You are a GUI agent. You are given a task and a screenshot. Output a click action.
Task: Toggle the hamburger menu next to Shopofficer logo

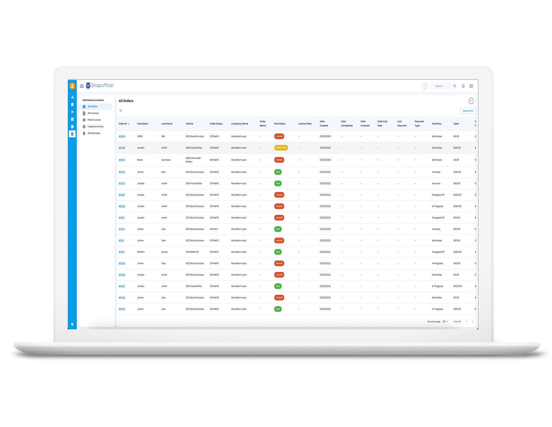(x=82, y=86)
